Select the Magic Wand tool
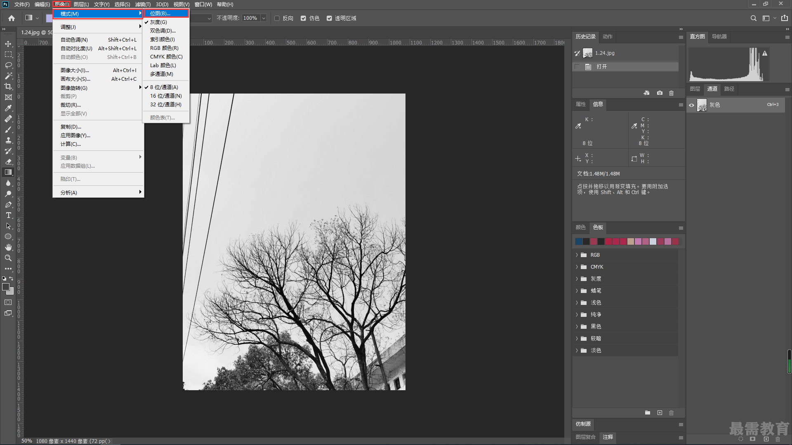This screenshot has height=445, width=792. point(8,76)
